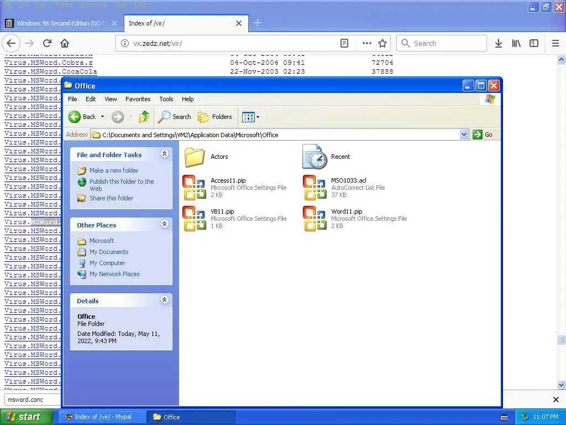Select the Access11.pip file icon
Image resolution: width=566 pixels, height=425 pixels.
click(x=194, y=188)
